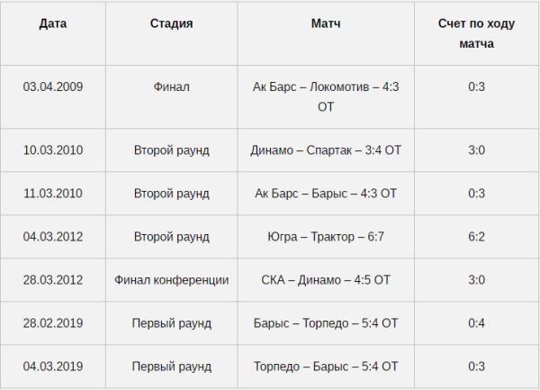Click the СКА – Динамо match cell
This screenshot has height=390, width=540.
coord(326,280)
